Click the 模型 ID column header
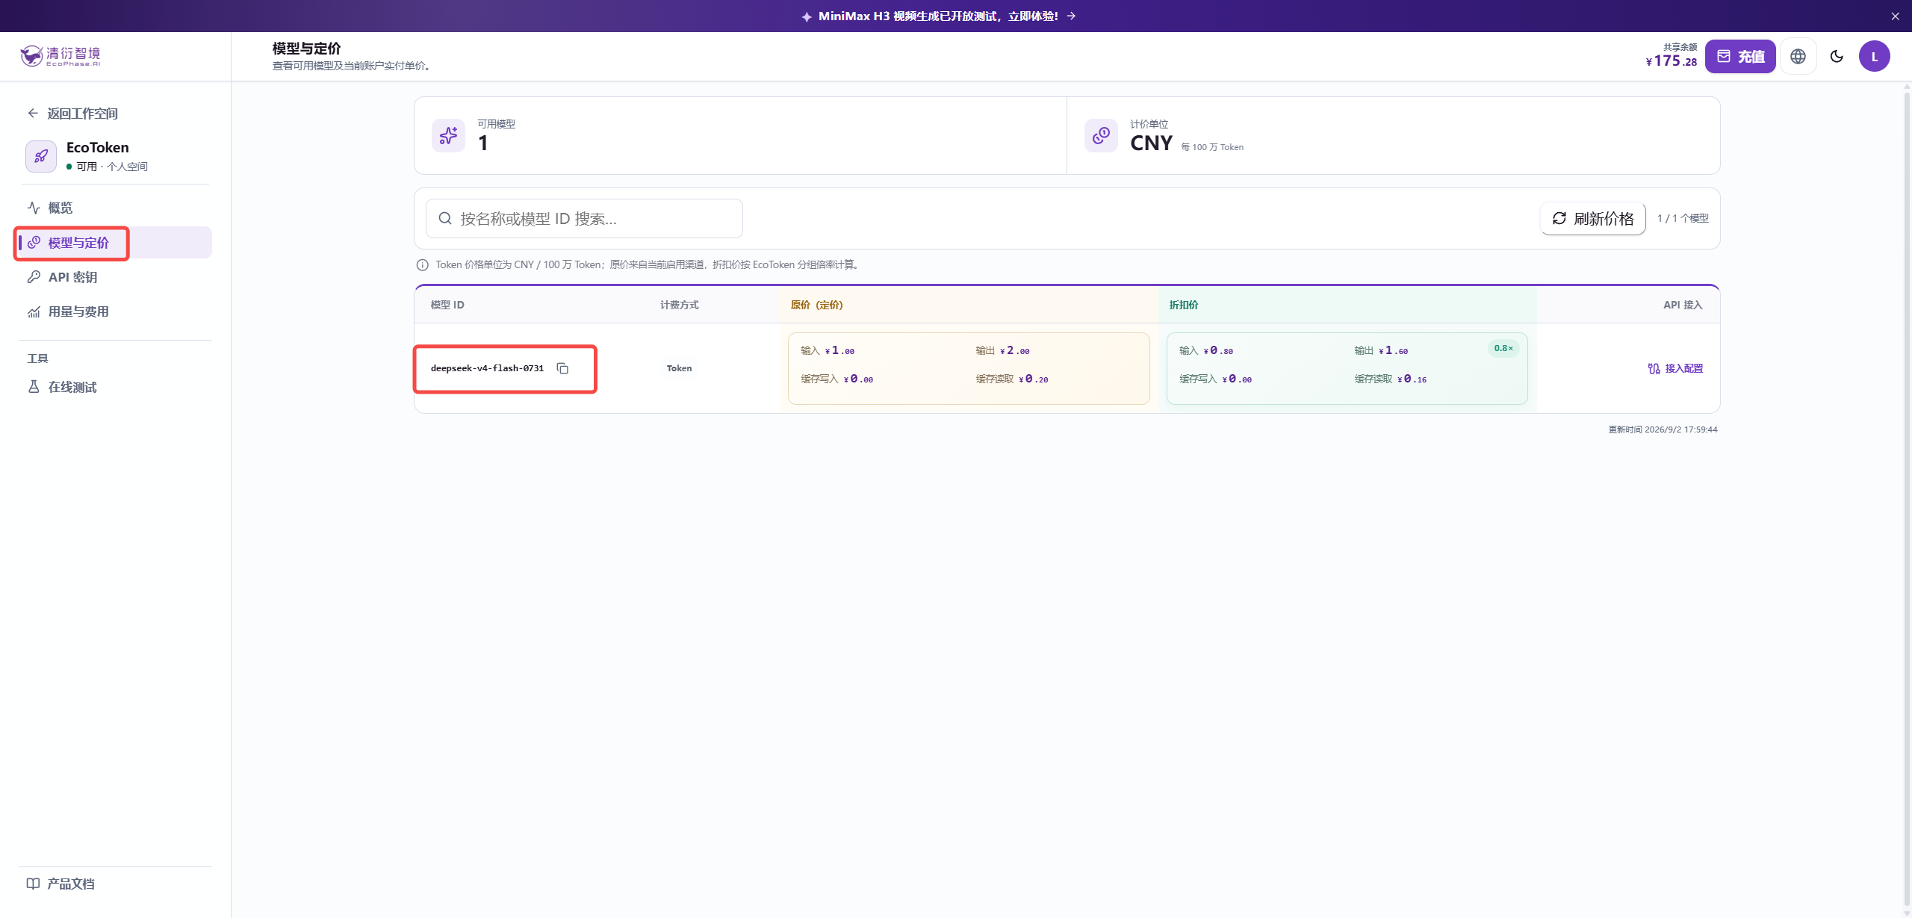The width and height of the screenshot is (1912, 918). point(447,305)
